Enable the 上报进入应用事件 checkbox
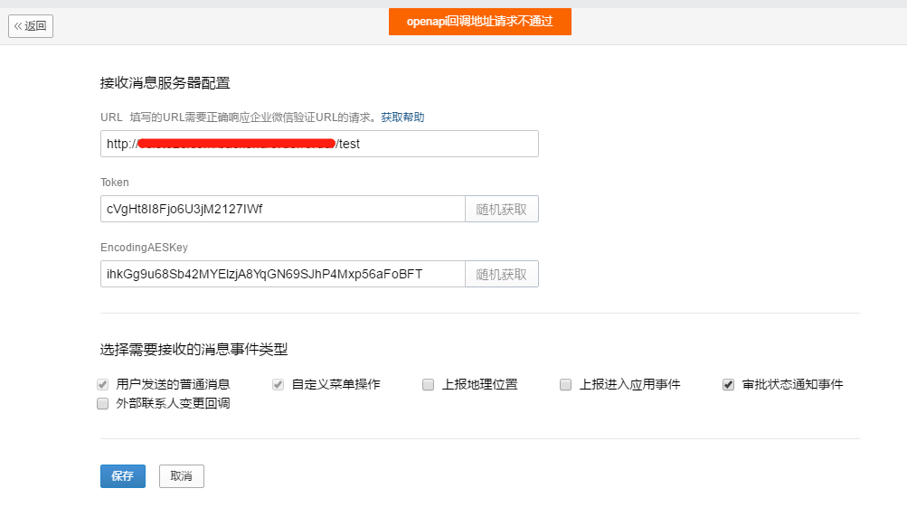Image resolution: width=907 pixels, height=526 pixels. 566,384
